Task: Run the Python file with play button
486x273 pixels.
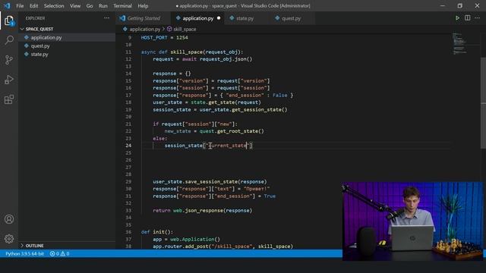Action: pyautogui.click(x=457, y=18)
